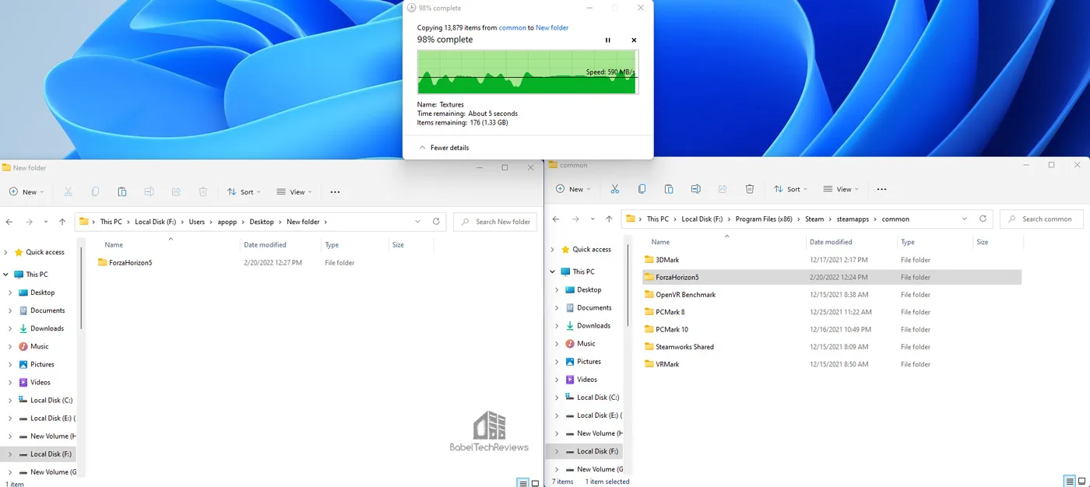Click Share icon in common window
The height and width of the screenshot is (487, 1090).
click(x=723, y=189)
